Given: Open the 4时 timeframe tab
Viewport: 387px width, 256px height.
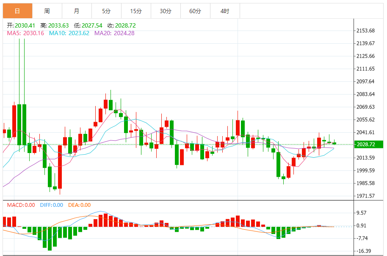Looking at the screenshot, I should 225,11.
